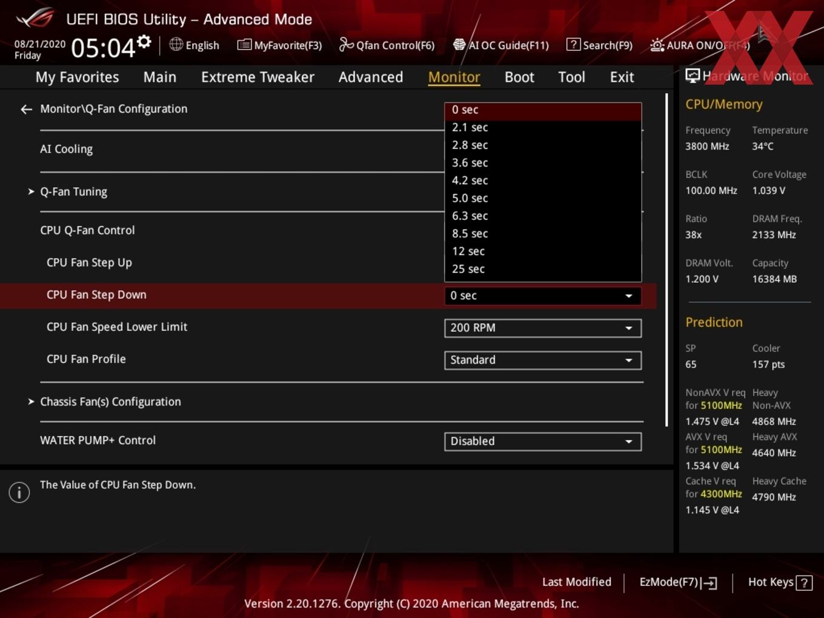
Task: Click the AURA light bulb icon
Action: [x=657, y=45]
